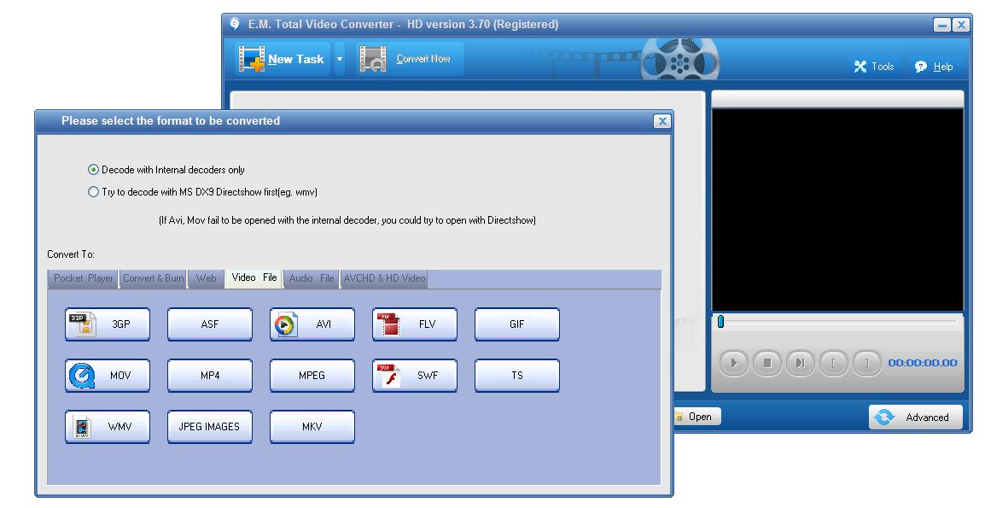Click the Next Frame button in the player
985x508 pixels.
click(x=800, y=363)
